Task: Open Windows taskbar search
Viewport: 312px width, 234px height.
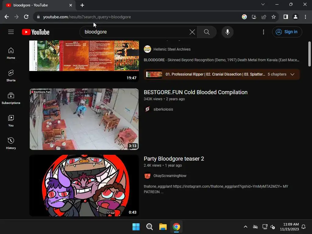Action: (x=149, y=227)
